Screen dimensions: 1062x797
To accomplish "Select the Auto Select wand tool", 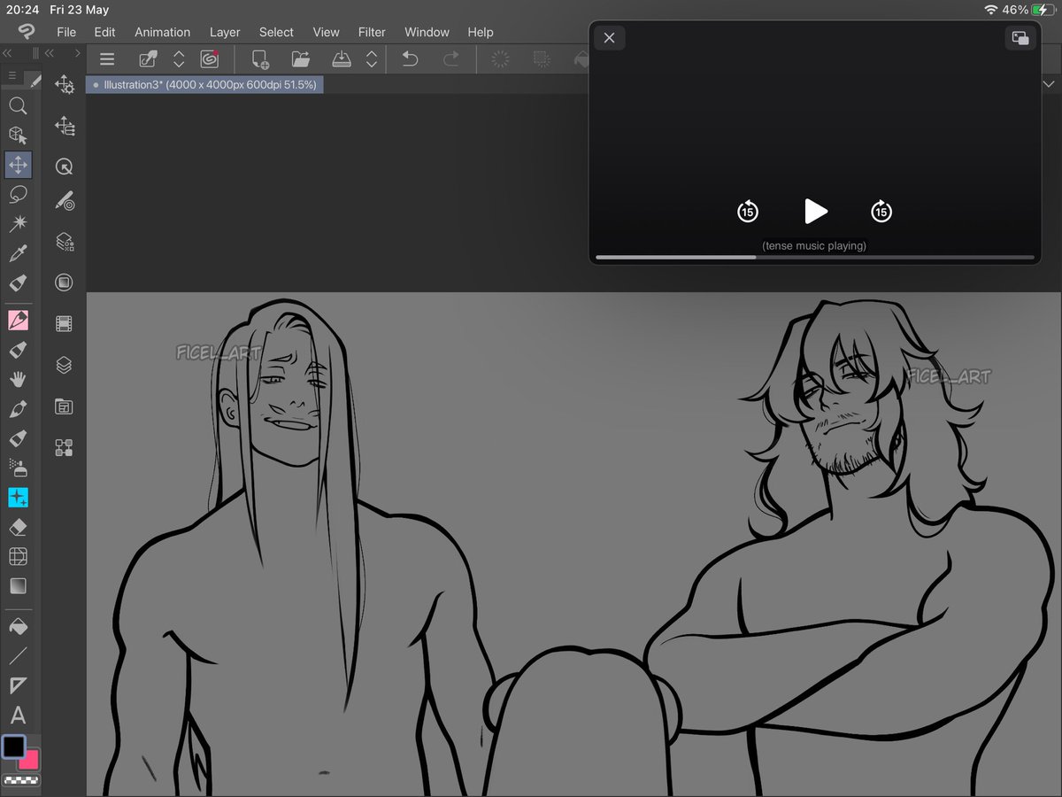I will [19, 224].
